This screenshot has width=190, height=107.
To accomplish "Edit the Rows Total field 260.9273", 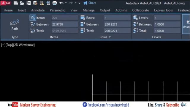I will click(x=117, y=31).
